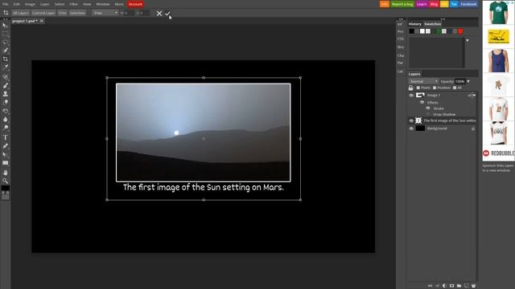Open the Image menu
Image resolution: width=515 pixels, height=289 pixels.
click(30, 4)
